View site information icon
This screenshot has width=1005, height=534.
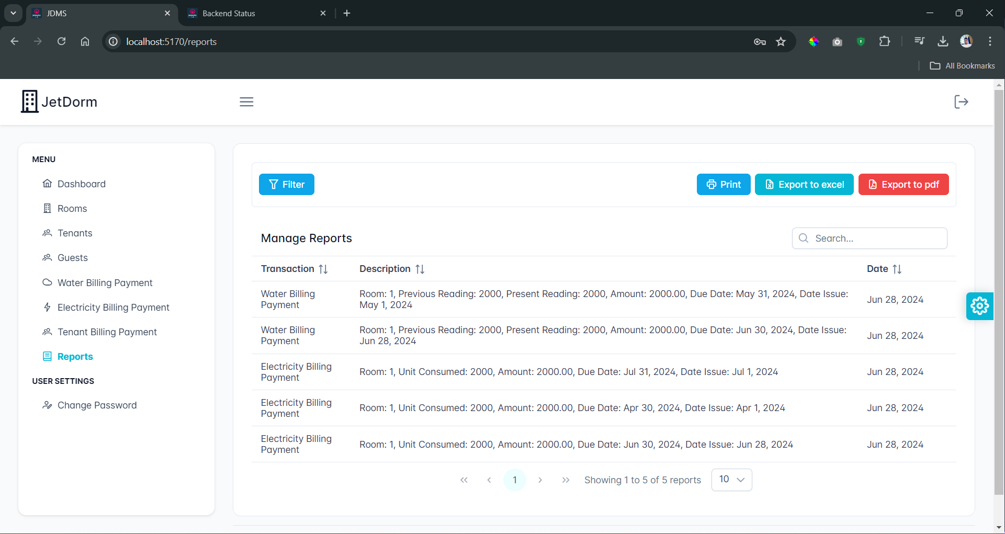pos(113,42)
